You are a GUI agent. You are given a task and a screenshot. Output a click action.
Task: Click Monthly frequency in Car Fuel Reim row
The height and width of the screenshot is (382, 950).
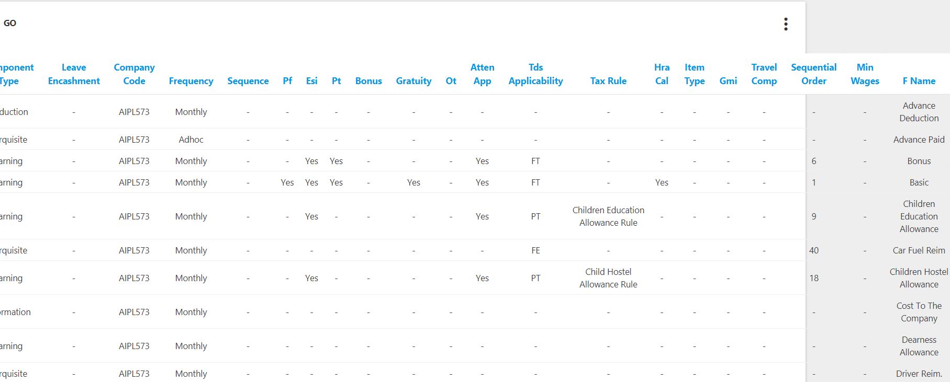coord(191,250)
